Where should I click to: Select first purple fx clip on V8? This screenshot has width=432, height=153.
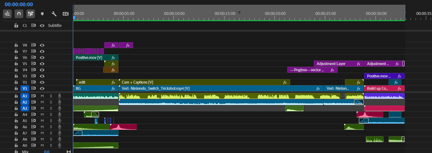[x=111, y=45]
